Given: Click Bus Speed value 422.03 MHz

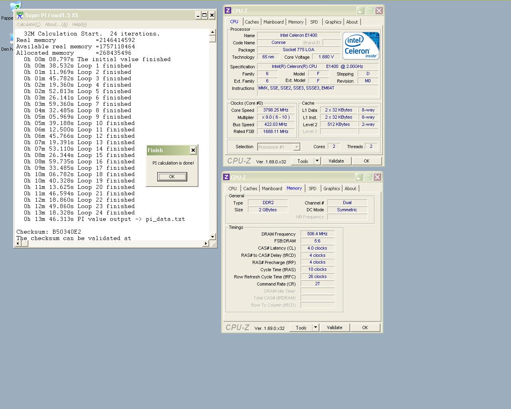Looking at the screenshot, I should (275, 125).
